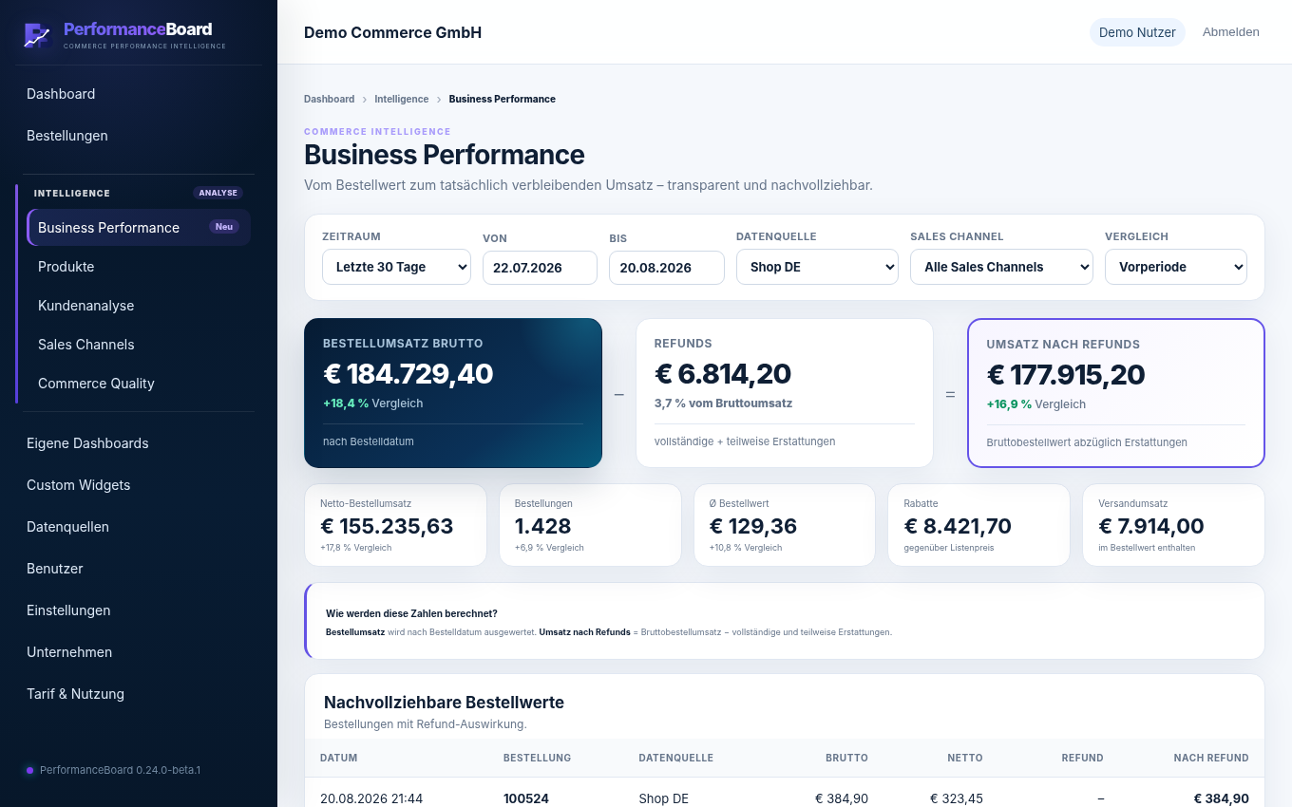Click the Dashboard breadcrumb link
This screenshot has height=807, width=1292.
tap(329, 99)
